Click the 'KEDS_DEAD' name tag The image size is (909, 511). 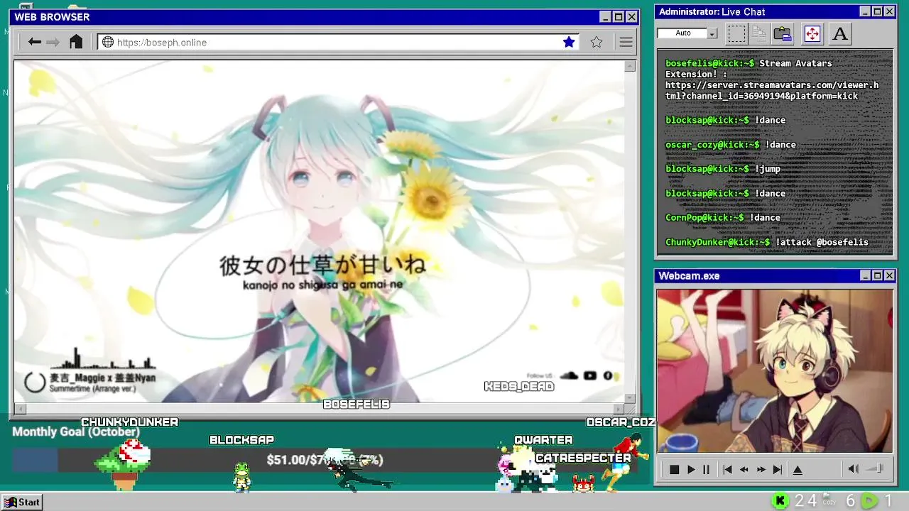point(519,387)
